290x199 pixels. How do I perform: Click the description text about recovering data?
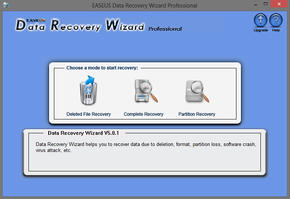coord(146,147)
